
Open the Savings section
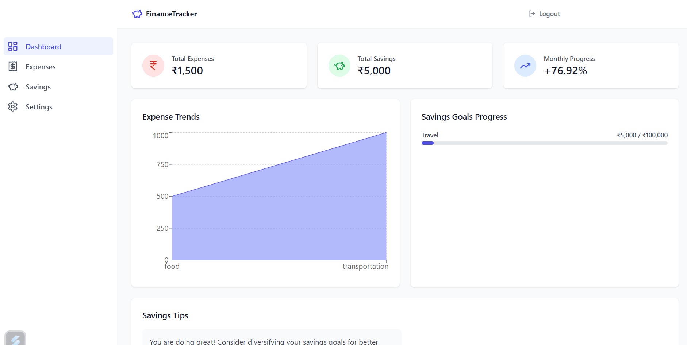58,86
